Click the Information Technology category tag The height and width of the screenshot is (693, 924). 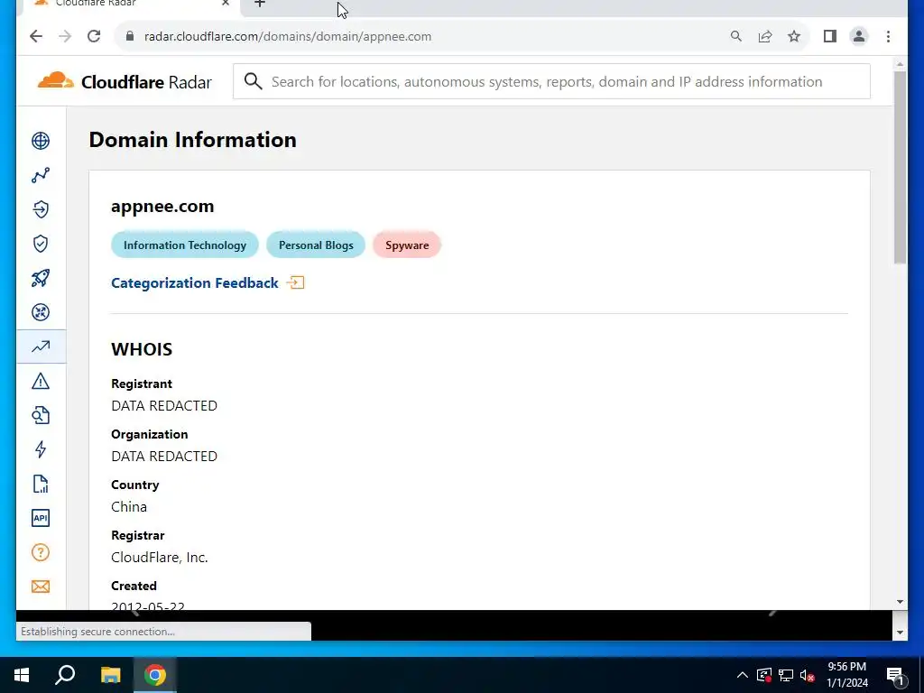[x=185, y=245]
